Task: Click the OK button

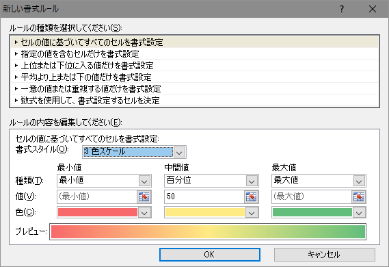Action: [x=210, y=255]
